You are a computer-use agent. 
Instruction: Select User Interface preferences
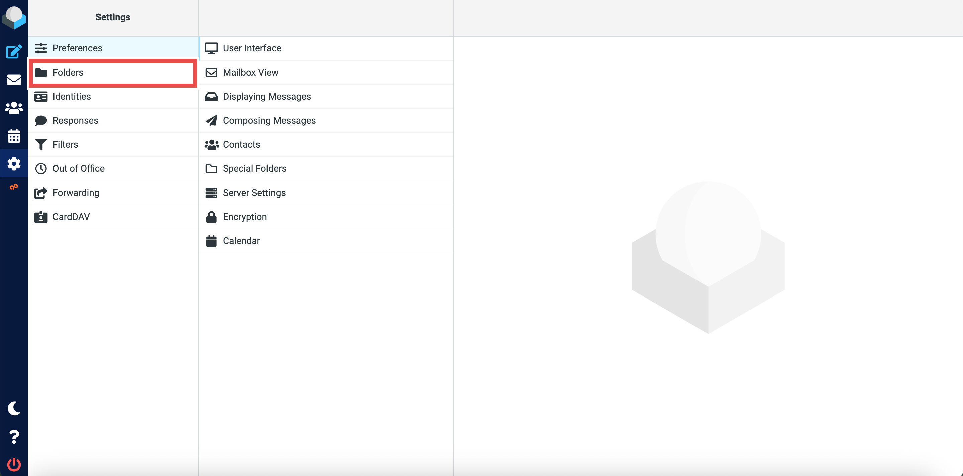251,48
